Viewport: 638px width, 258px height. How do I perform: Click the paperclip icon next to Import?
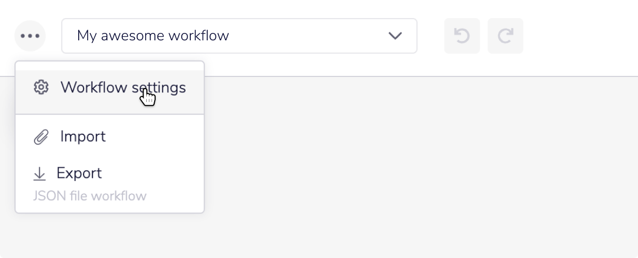[x=40, y=137]
